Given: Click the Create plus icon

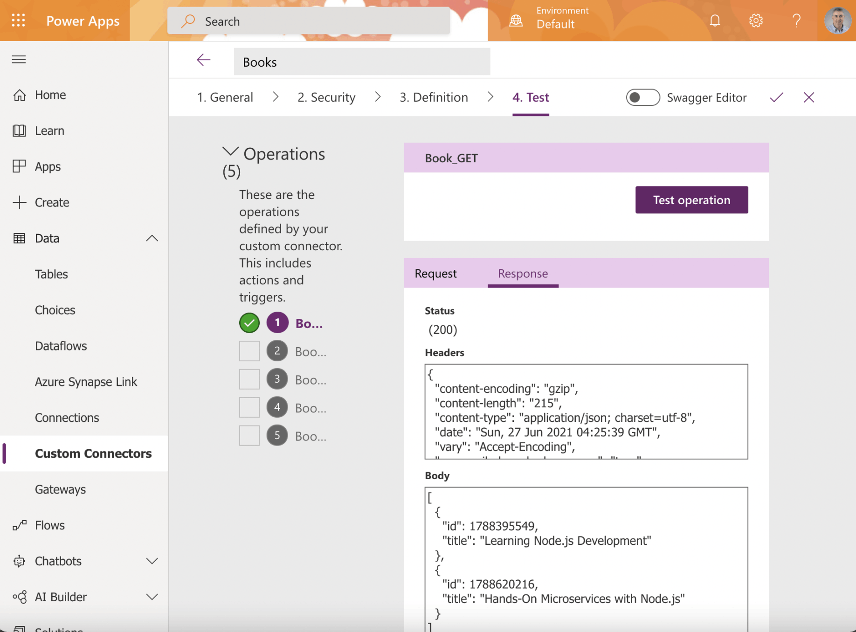Looking at the screenshot, I should 19,202.
